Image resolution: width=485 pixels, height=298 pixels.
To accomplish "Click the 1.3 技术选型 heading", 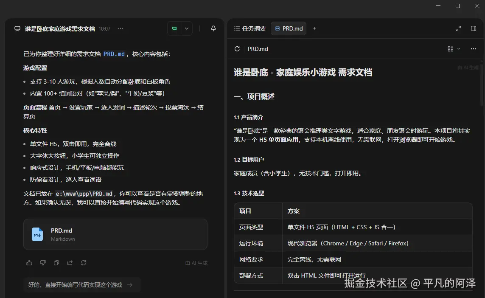I will pos(249,193).
